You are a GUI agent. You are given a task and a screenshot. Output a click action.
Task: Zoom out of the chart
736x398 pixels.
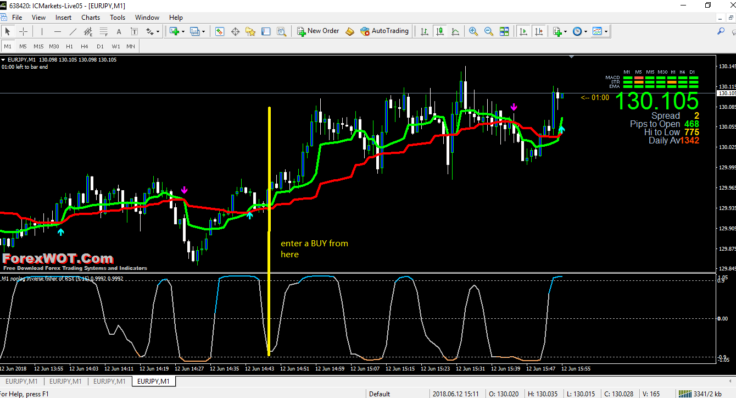click(x=488, y=31)
